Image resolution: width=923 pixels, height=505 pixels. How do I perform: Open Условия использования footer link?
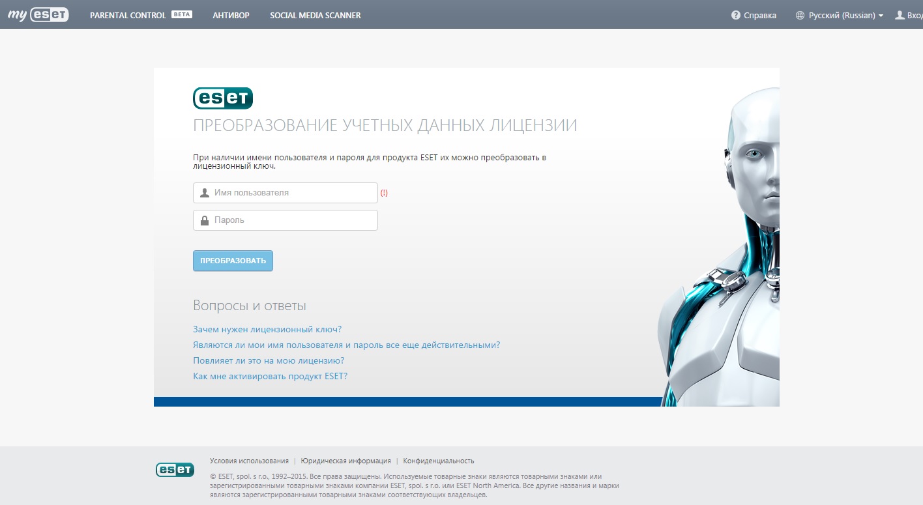(x=249, y=461)
